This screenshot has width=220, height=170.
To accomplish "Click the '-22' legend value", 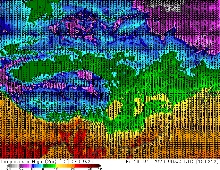I will tap(20, 169).
